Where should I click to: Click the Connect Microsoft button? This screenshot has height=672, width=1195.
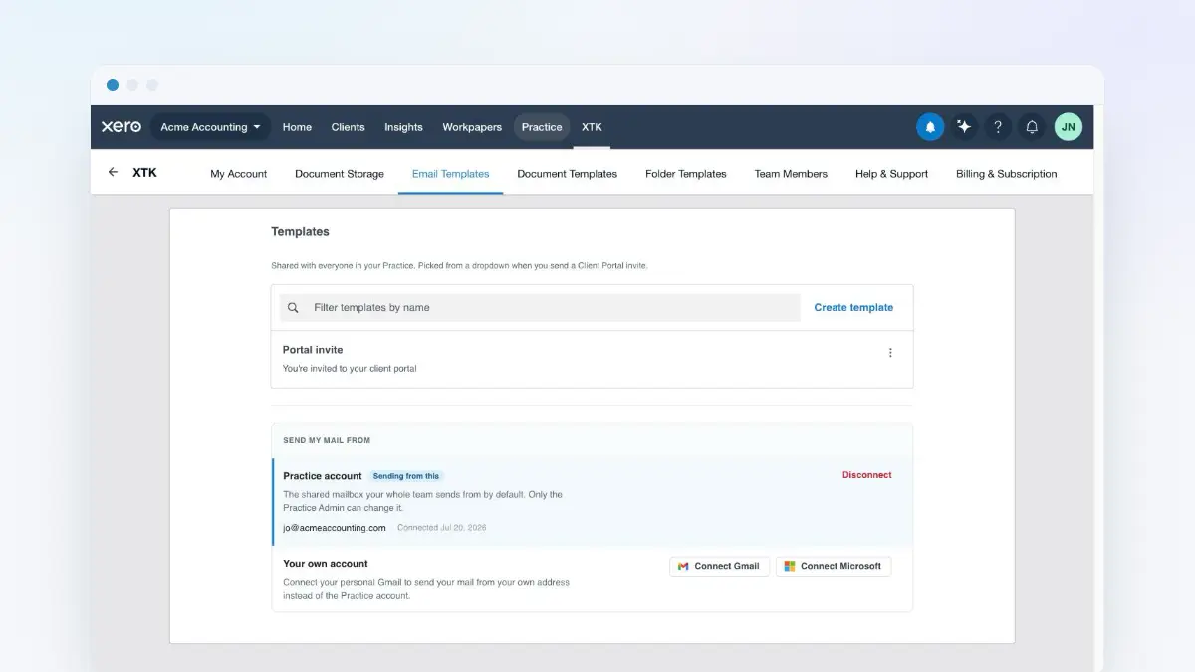click(x=834, y=566)
